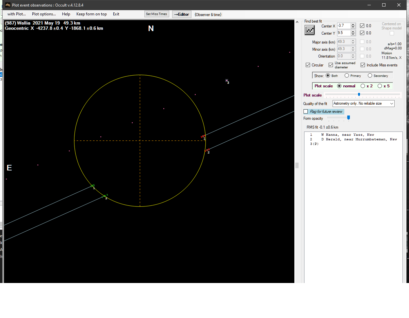Click the Center X input field

(x=344, y=26)
